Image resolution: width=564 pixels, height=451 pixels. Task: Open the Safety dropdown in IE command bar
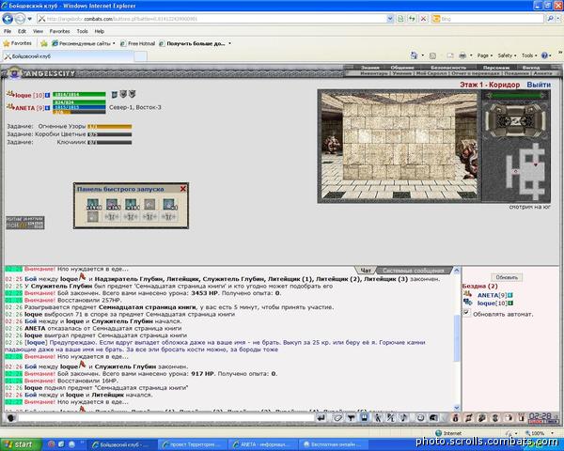tap(507, 55)
